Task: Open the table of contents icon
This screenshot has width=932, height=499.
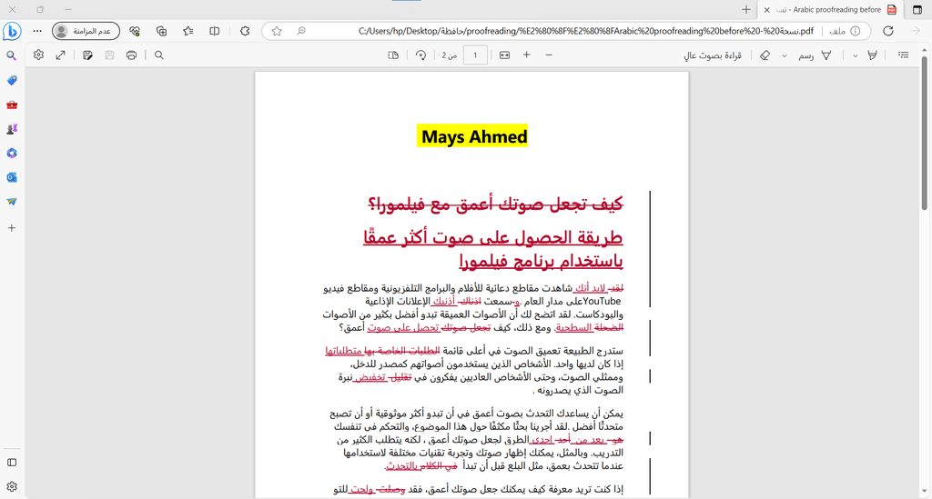Action: point(904,55)
